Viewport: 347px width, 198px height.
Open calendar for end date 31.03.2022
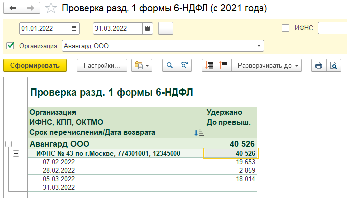tap(148, 28)
